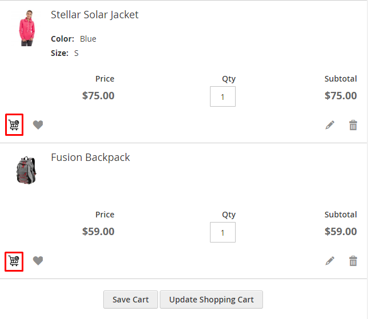The height and width of the screenshot is (319, 368).
Task: Open the Stellar Solar Jacket product link
Action: point(95,15)
